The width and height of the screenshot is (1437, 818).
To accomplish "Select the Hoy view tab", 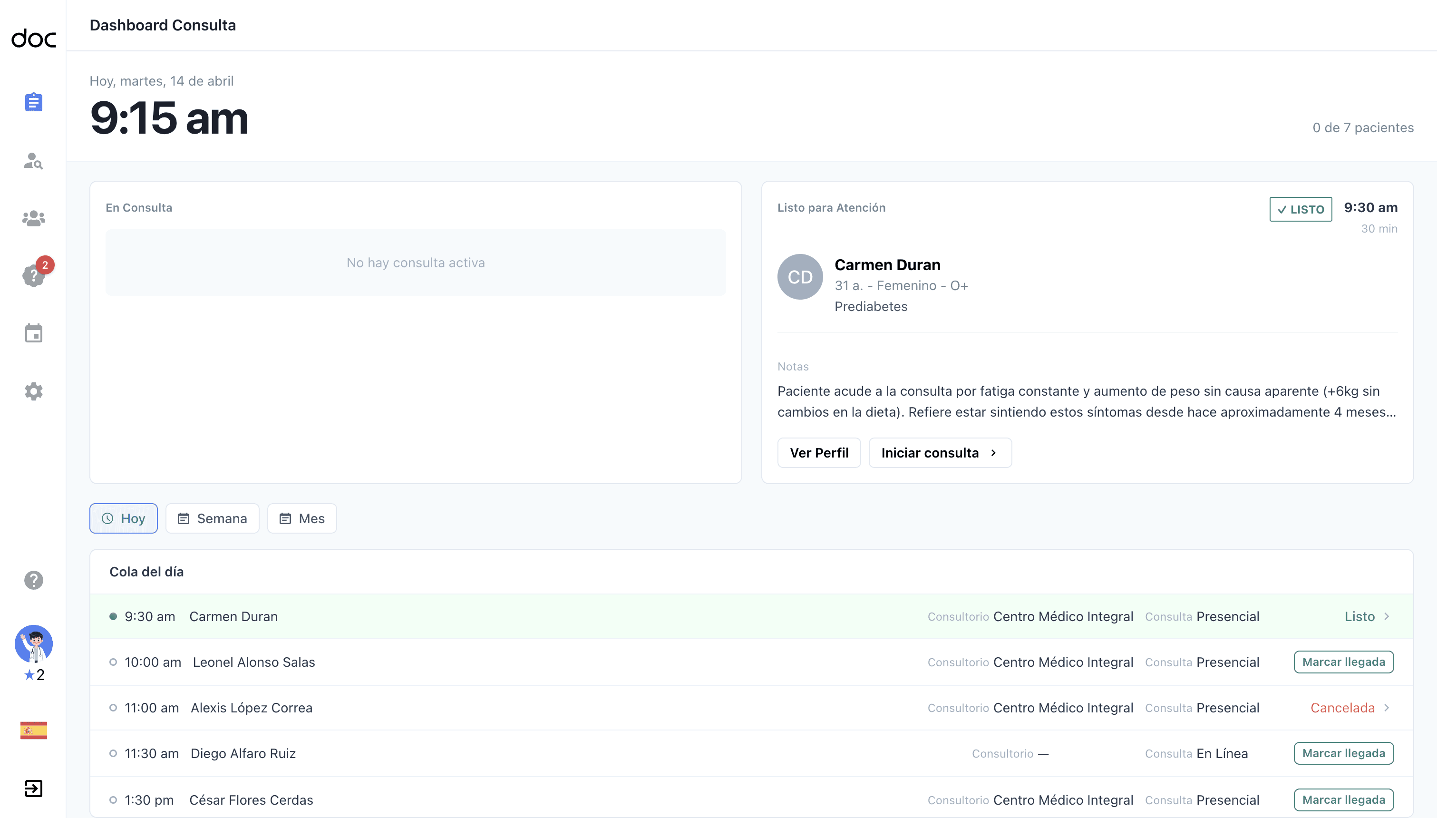I will [124, 518].
